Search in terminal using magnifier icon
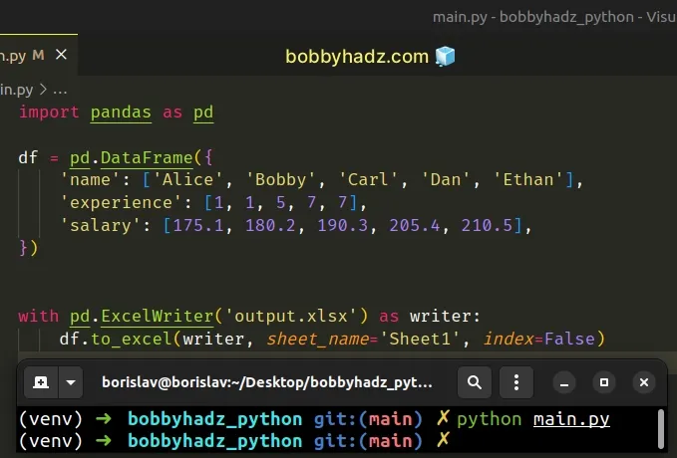The width and height of the screenshot is (677, 458). coord(474,382)
